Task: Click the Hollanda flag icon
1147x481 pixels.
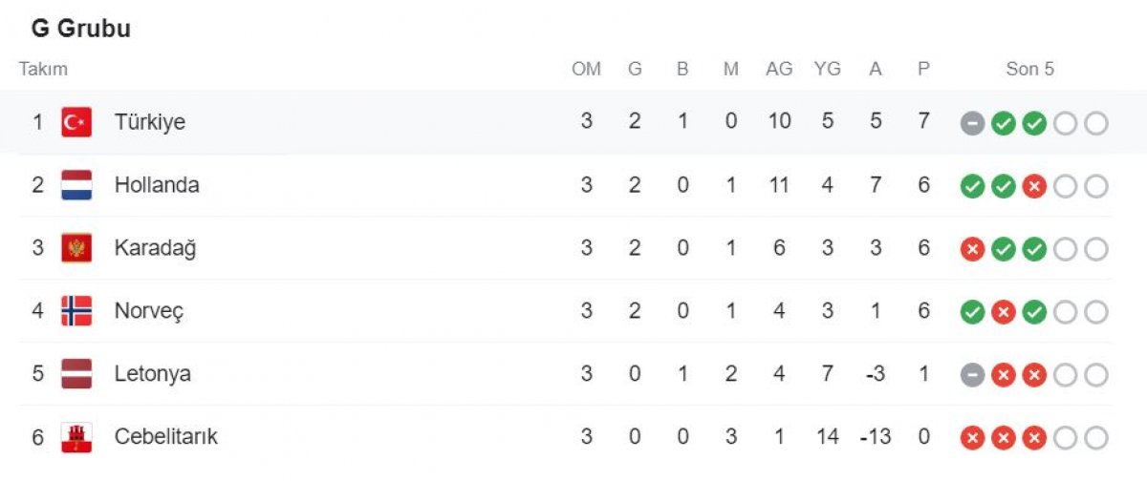Action: [x=76, y=185]
